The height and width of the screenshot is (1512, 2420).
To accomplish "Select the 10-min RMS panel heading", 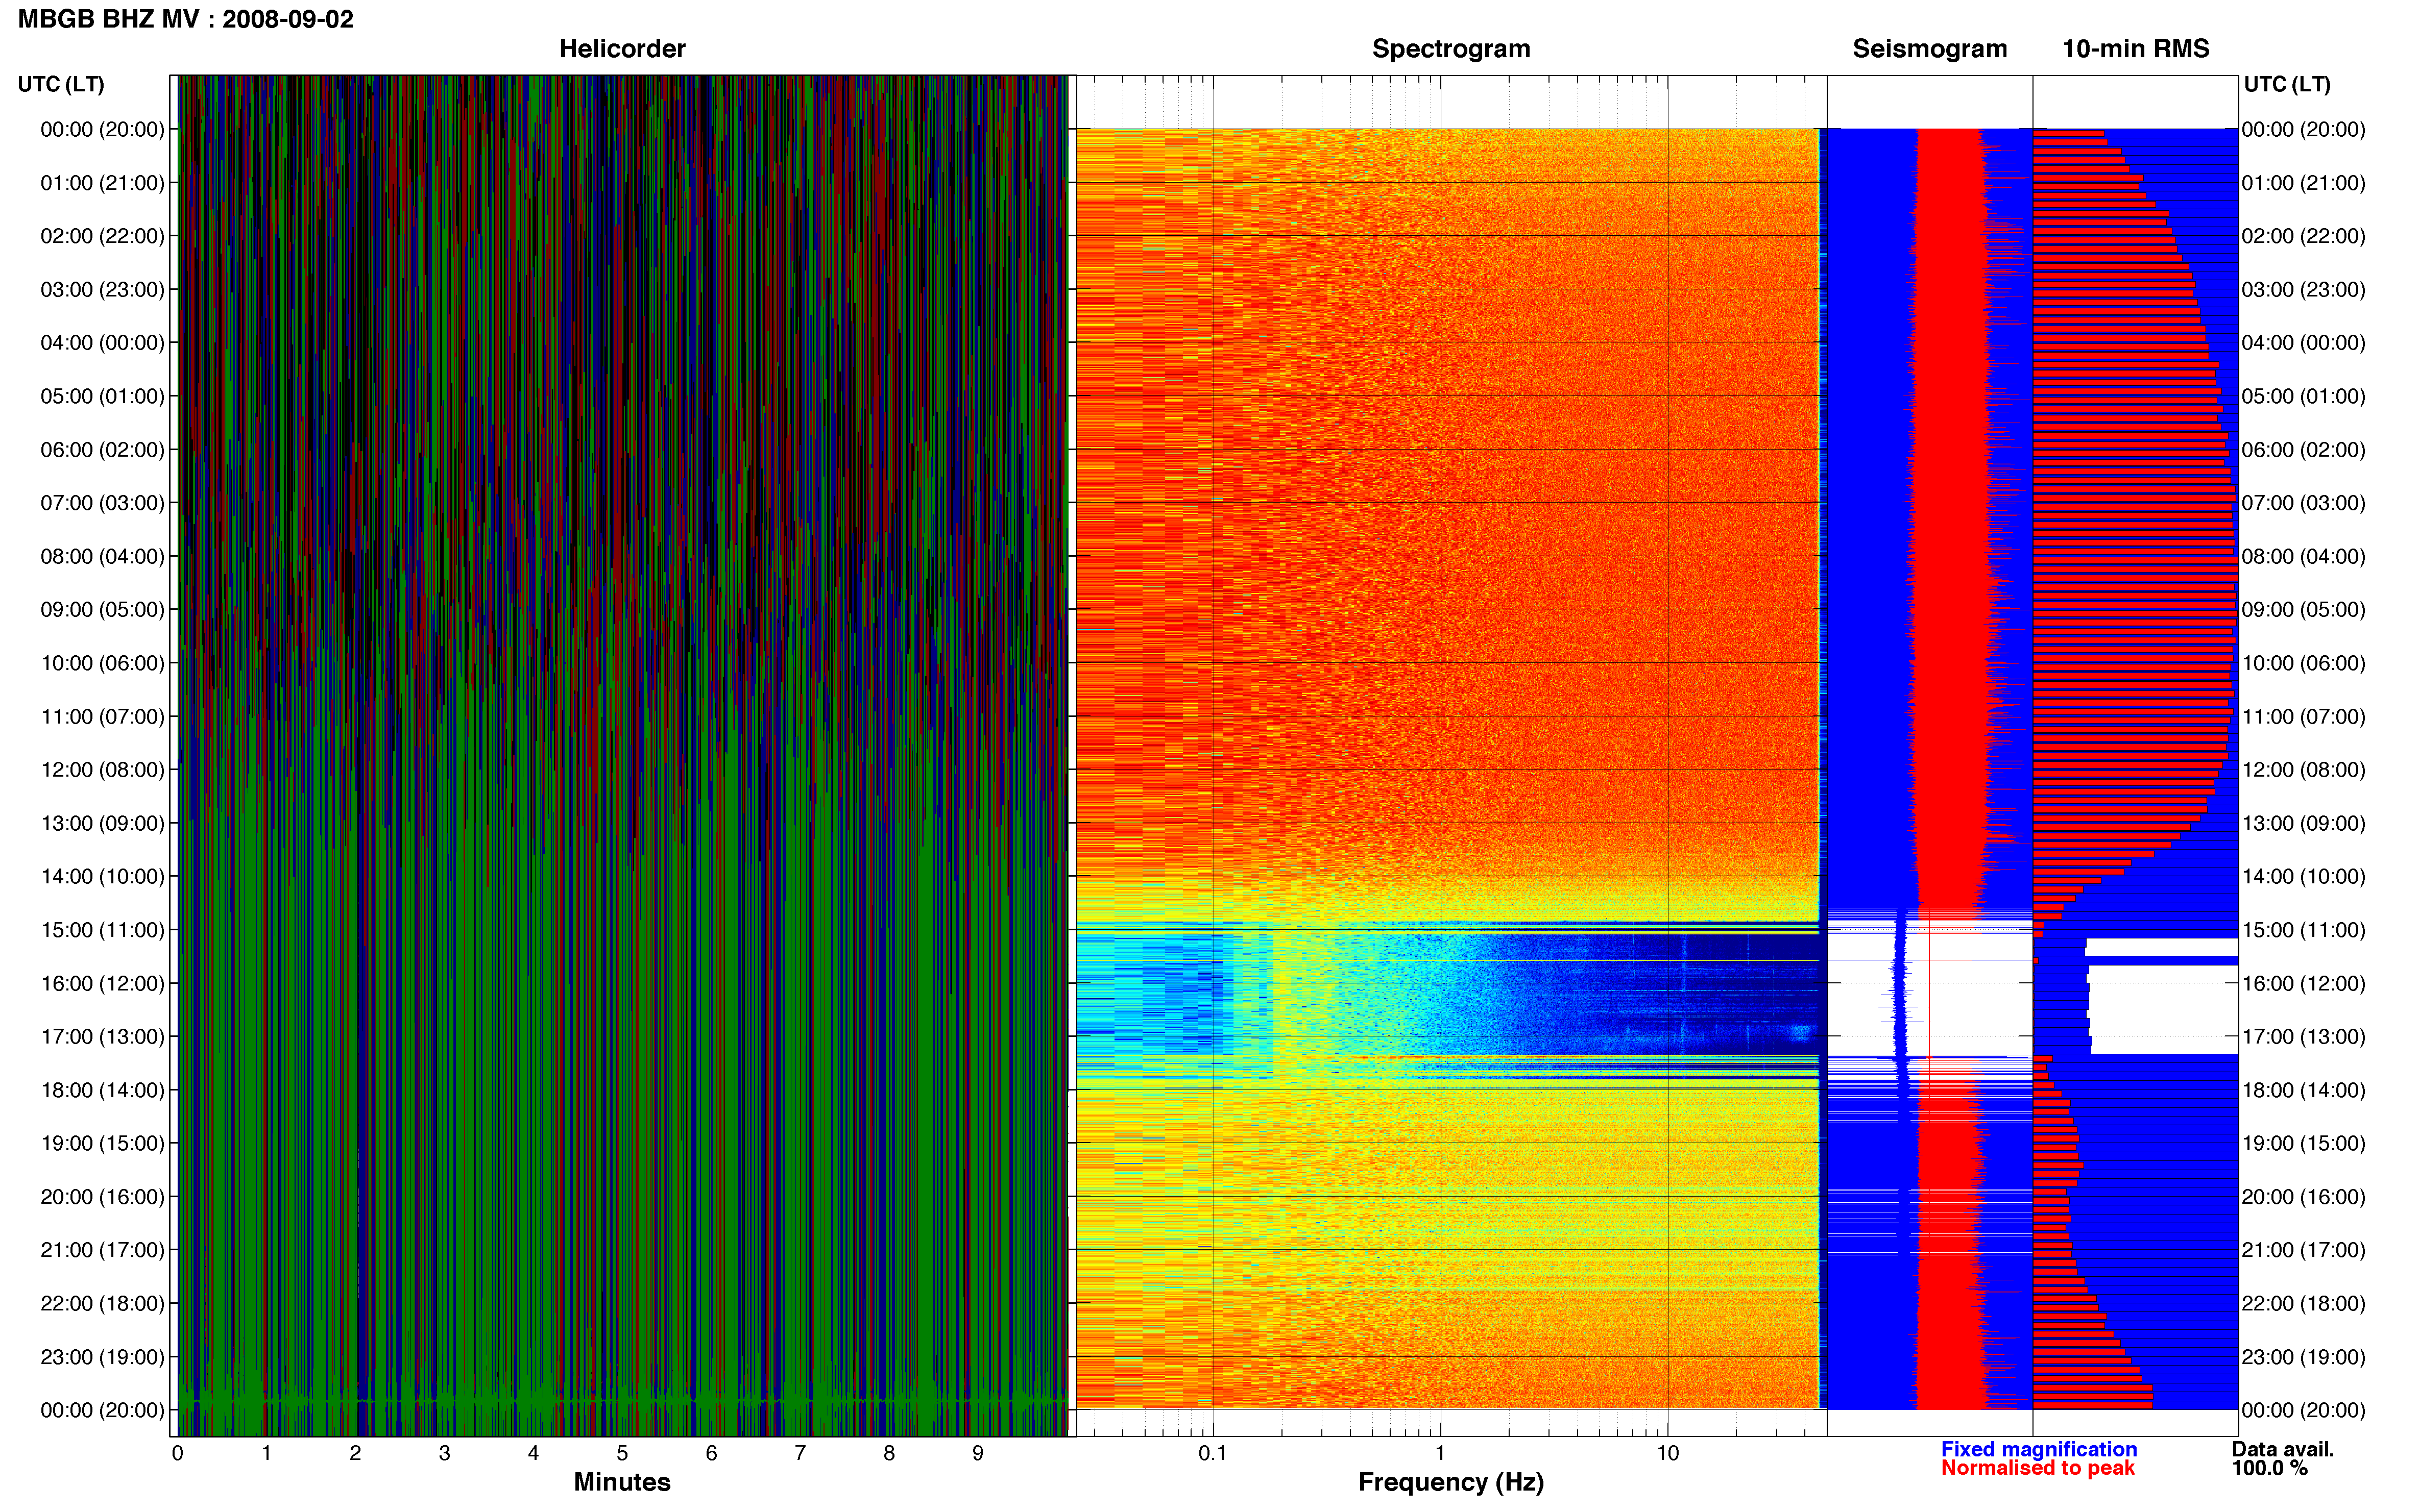I will click(x=2135, y=49).
